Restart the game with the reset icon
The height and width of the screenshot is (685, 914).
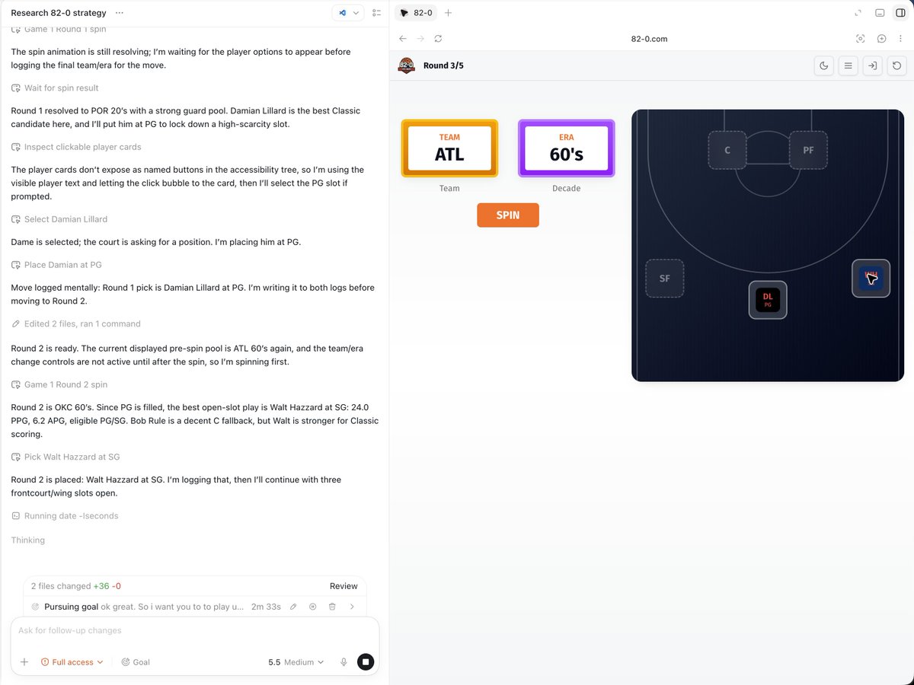click(x=897, y=66)
